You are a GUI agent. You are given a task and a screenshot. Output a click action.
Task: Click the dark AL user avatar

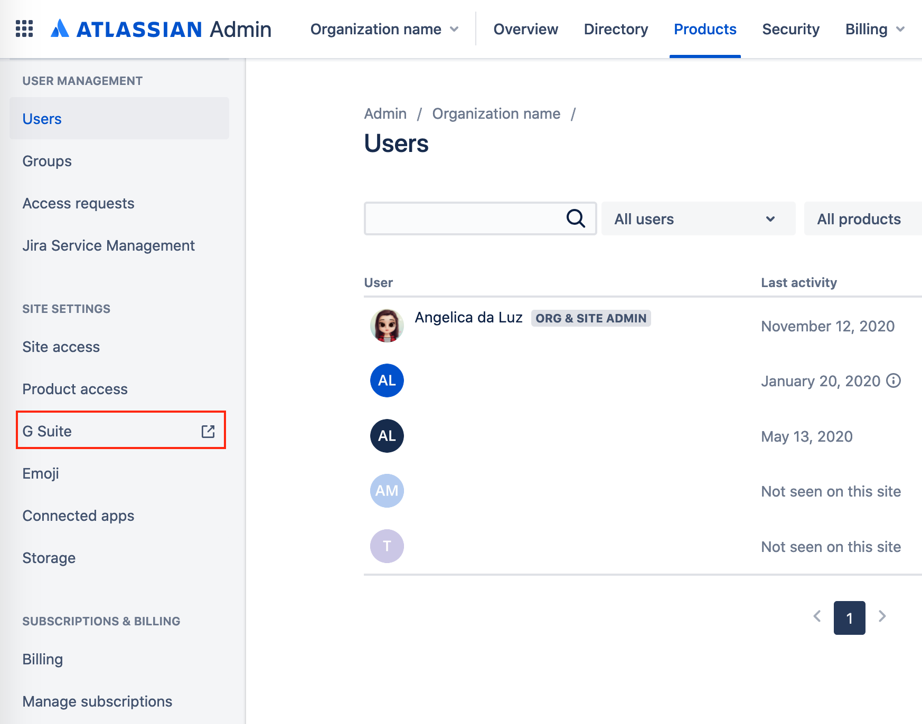(x=387, y=436)
